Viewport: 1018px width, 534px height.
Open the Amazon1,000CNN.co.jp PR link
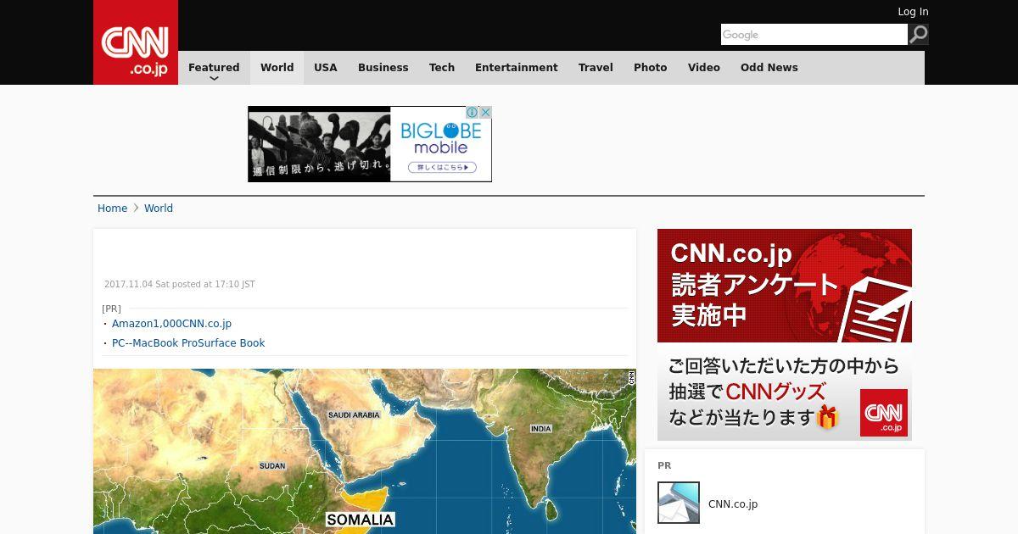[171, 324]
